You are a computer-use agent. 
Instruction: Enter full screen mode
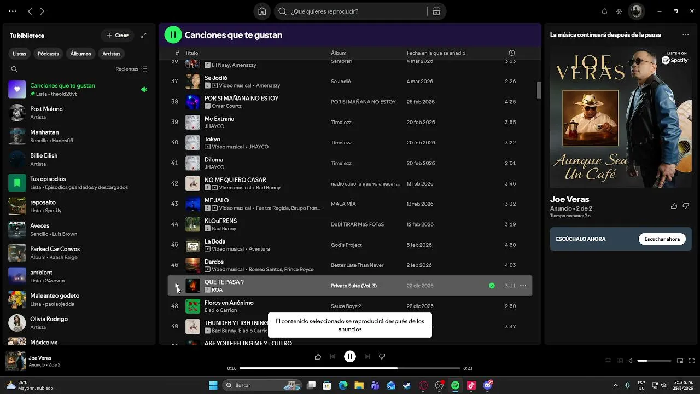(692, 361)
